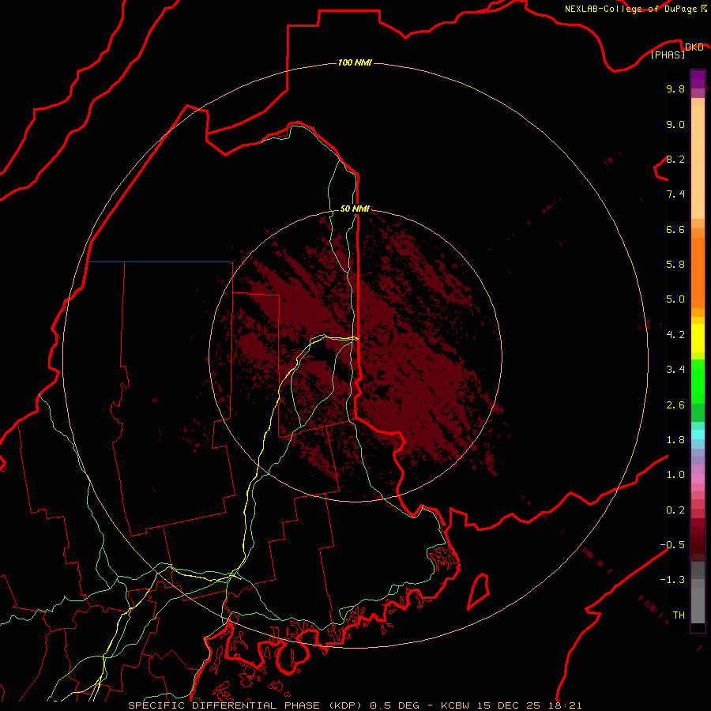This screenshot has width=711, height=711.
Task: Click the TH label at the scale bottom
Action: tap(679, 615)
